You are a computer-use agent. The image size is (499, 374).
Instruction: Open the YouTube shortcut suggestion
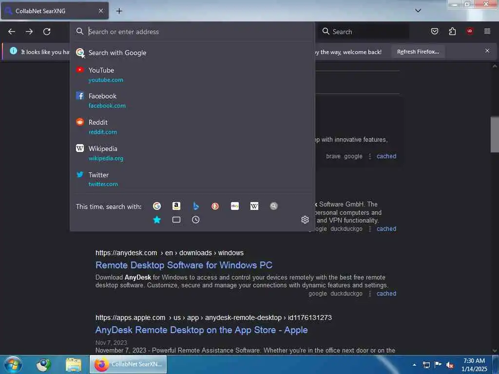192,75
